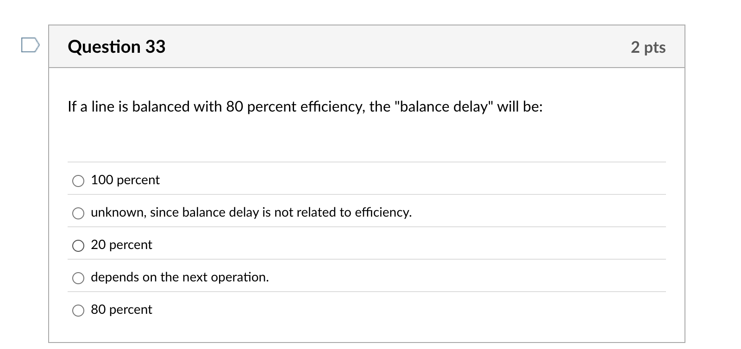Select '80 percent' as your answer
Image resolution: width=741 pixels, height=349 pixels.
[78, 311]
